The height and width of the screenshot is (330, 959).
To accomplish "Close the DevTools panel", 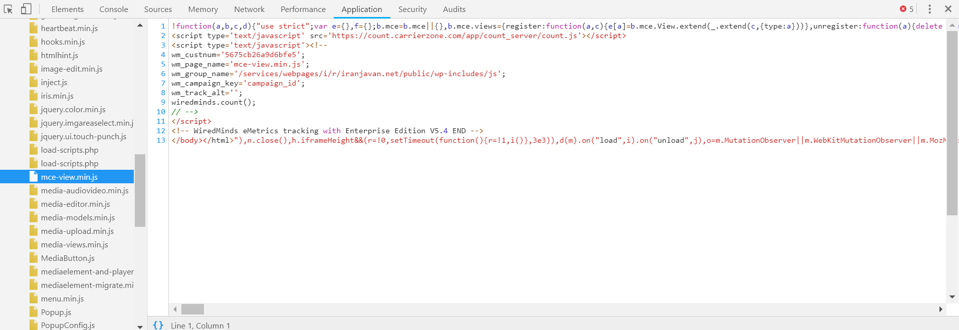I will 948,9.
